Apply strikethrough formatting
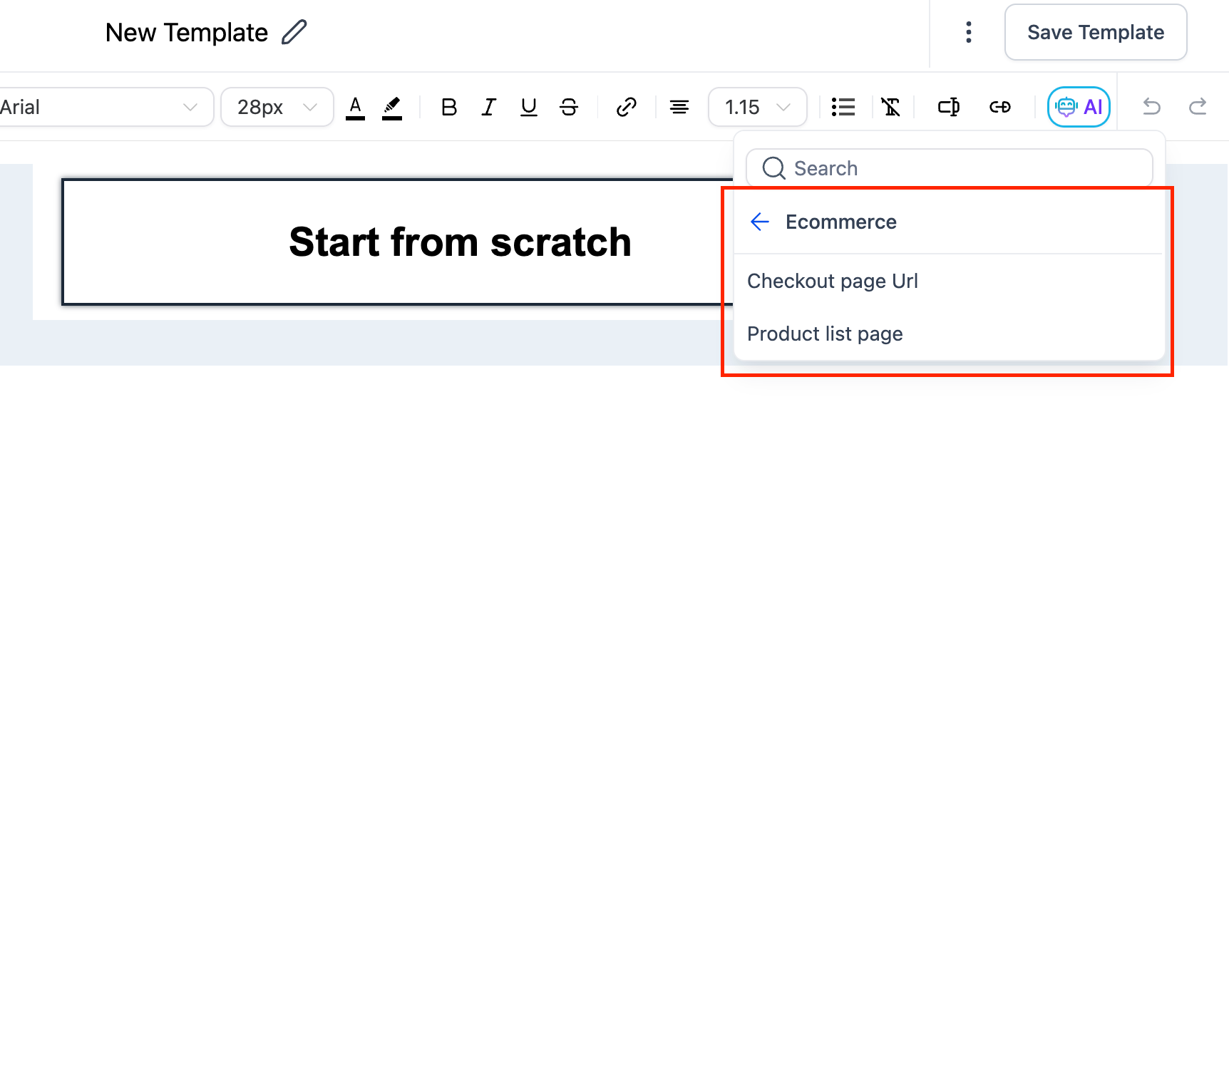Viewport: 1229px width, 1079px height. pyautogui.click(x=568, y=108)
